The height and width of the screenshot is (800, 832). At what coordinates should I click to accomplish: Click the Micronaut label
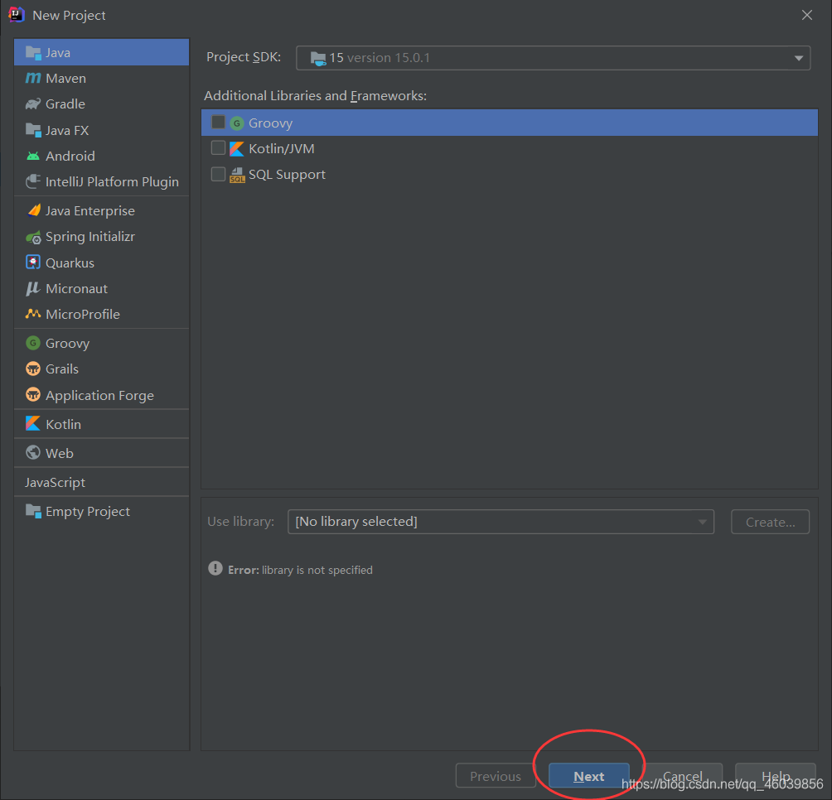(76, 288)
